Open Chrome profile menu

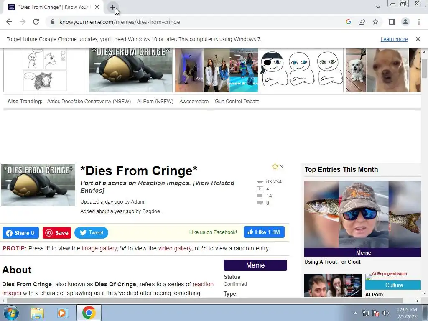[405, 22]
